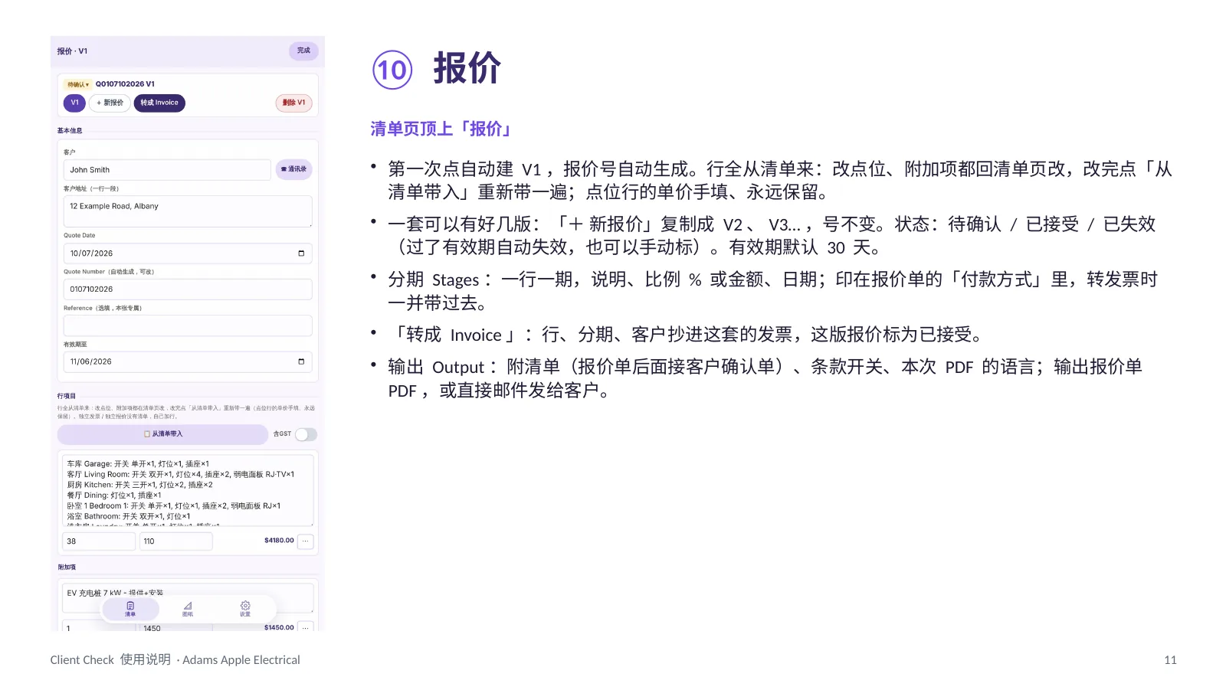Edit the address 12 Example Road, Albany
The width and height of the screenshot is (1226, 690).
tap(188, 211)
